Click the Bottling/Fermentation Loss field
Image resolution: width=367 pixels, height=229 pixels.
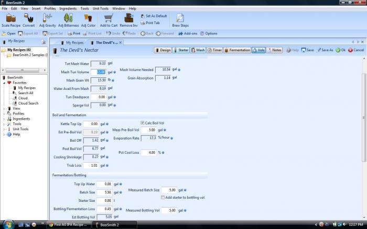(x=104, y=209)
